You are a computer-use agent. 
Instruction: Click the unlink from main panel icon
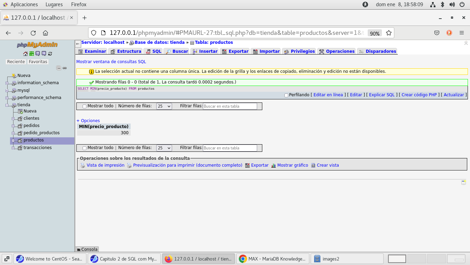point(65,68)
